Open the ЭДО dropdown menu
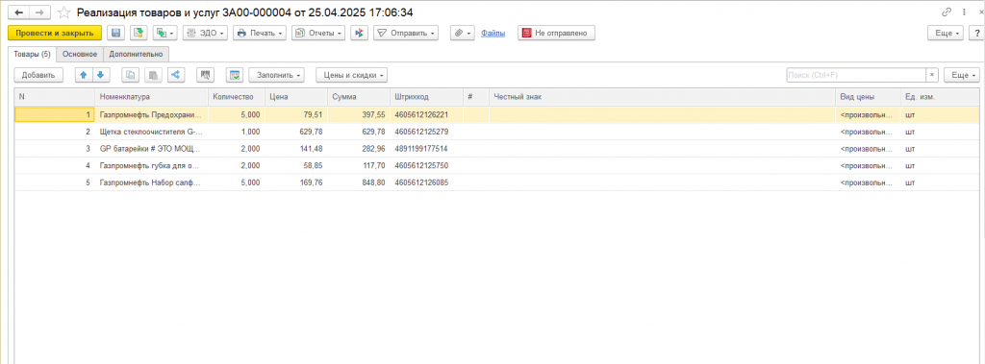The width and height of the screenshot is (985, 364). (205, 33)
